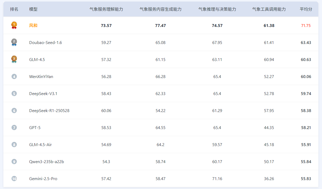Screen dimensions: 322x189
Task: Click the rank 4 number badge
Action: tap(14, 76)
